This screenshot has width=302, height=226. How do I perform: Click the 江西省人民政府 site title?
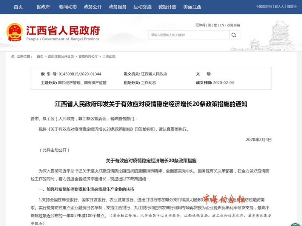tap(63, 31)
